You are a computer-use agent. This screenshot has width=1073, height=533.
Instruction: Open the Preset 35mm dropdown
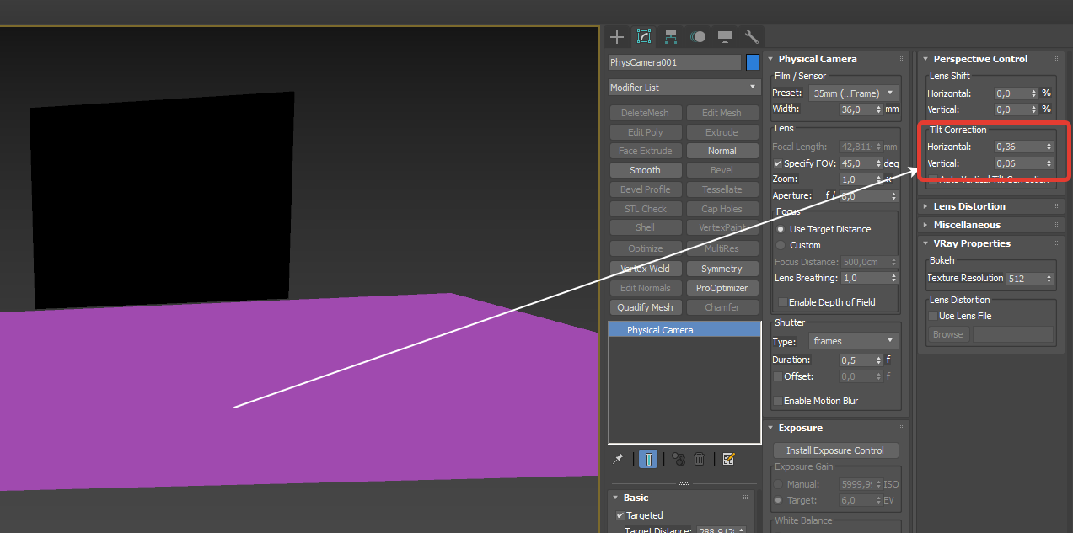point(853,93)
